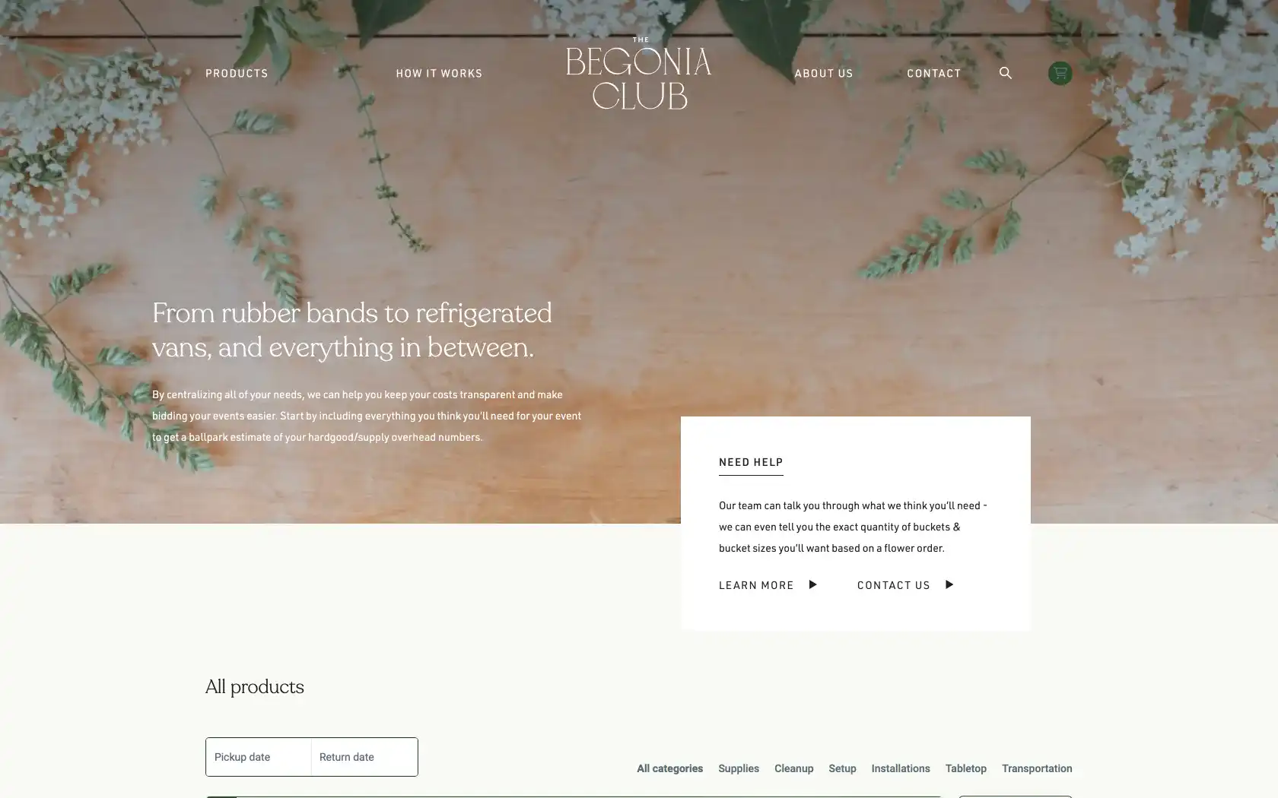
Task: Filter products by Supplies
Action: (739, 768)
